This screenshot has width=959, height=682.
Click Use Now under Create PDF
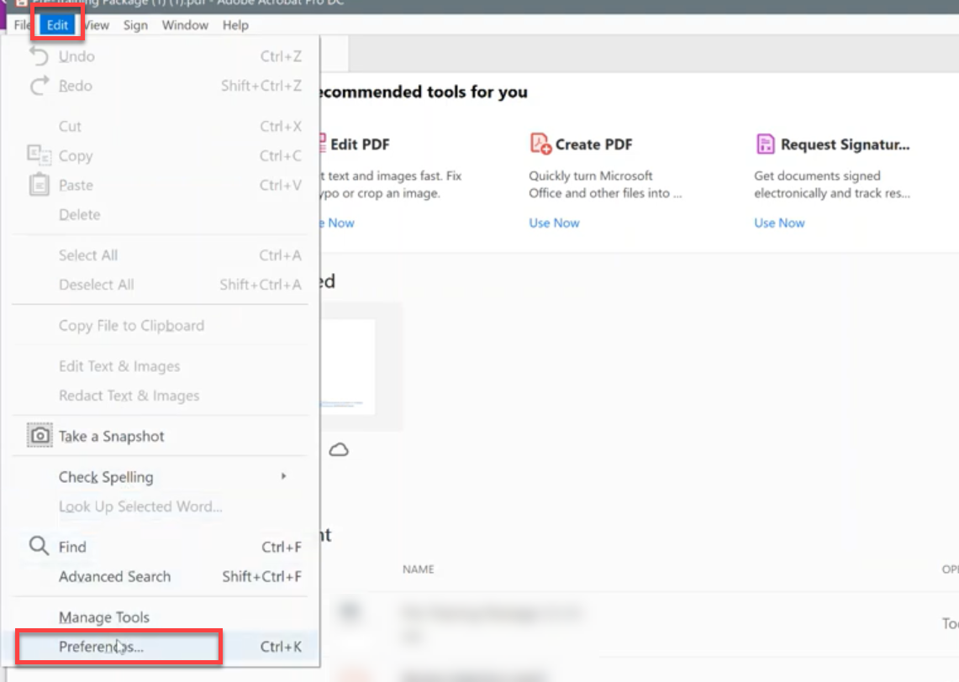point(554,223)
